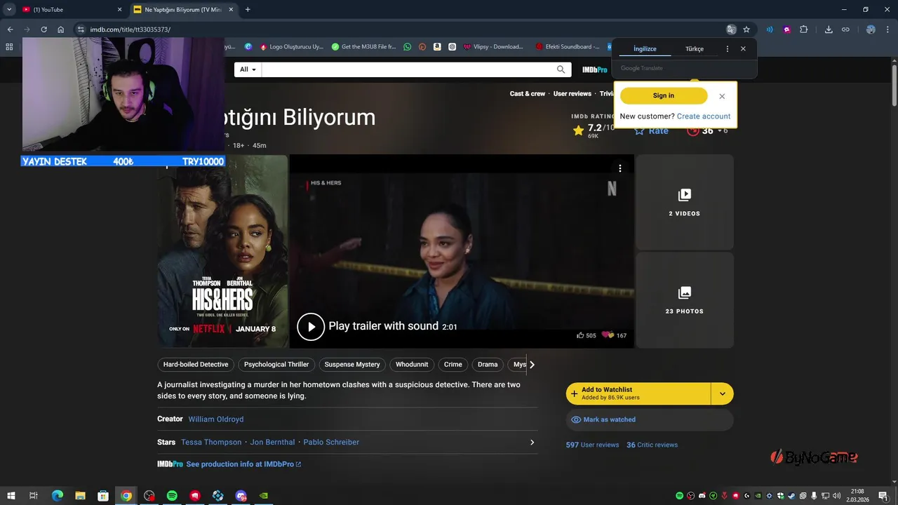898x505 pixels.
Task: Dismiss the sign-in popup with X
Action: coord(722,96)
